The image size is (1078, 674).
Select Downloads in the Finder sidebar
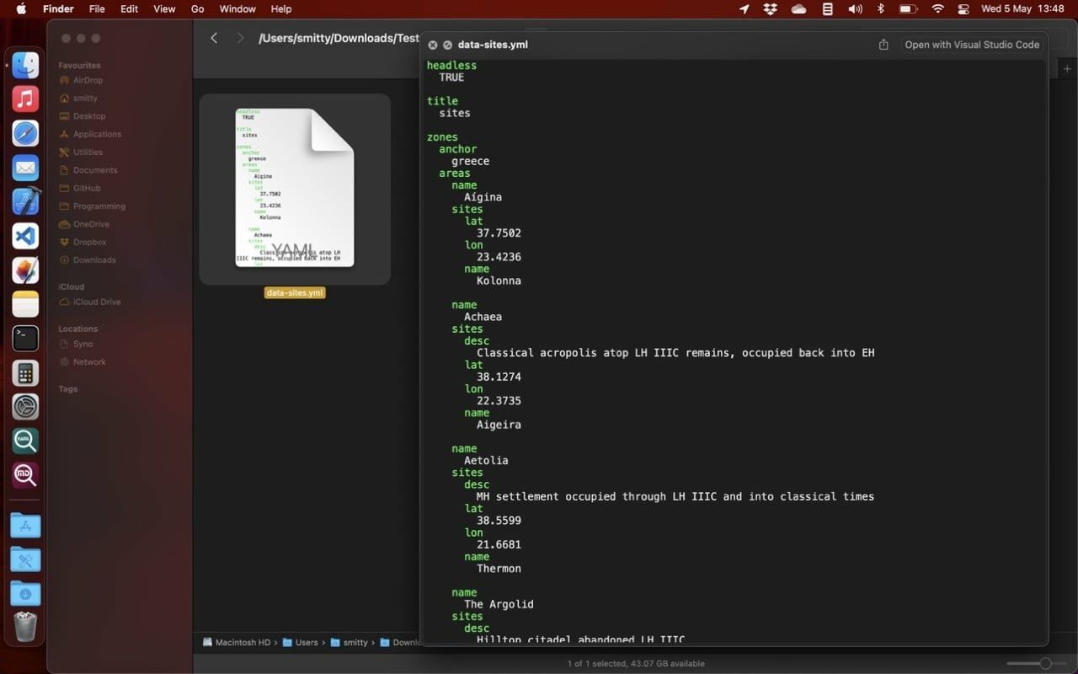pyautogui.click(x=94, y=259)
